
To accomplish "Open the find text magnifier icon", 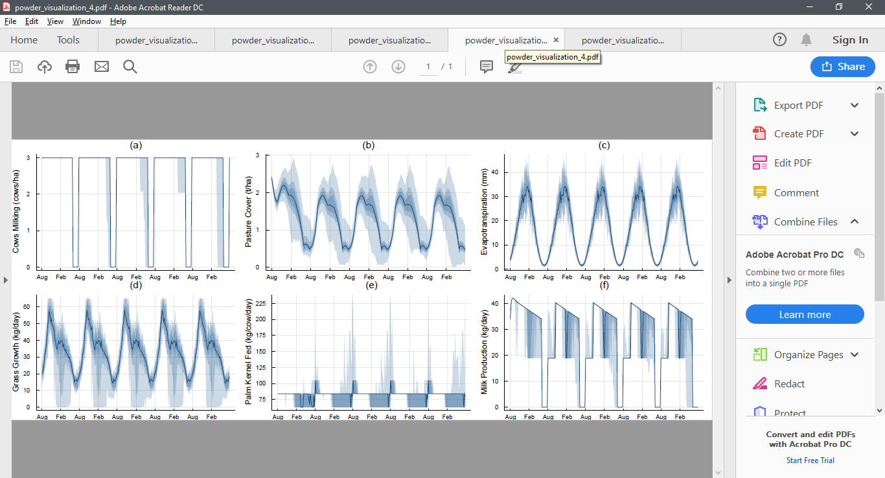I will point(130,67).
